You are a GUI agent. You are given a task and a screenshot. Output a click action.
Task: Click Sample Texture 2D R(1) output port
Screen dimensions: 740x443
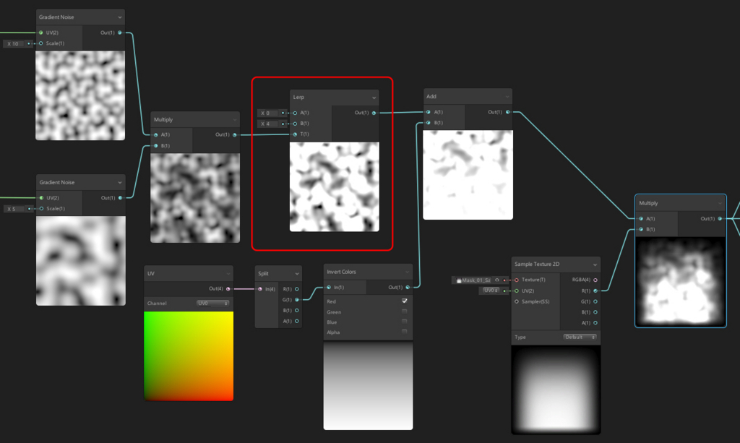click(595, 291)
